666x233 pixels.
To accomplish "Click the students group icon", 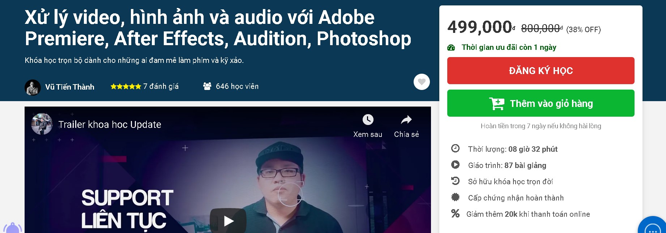I will (207, 86).
